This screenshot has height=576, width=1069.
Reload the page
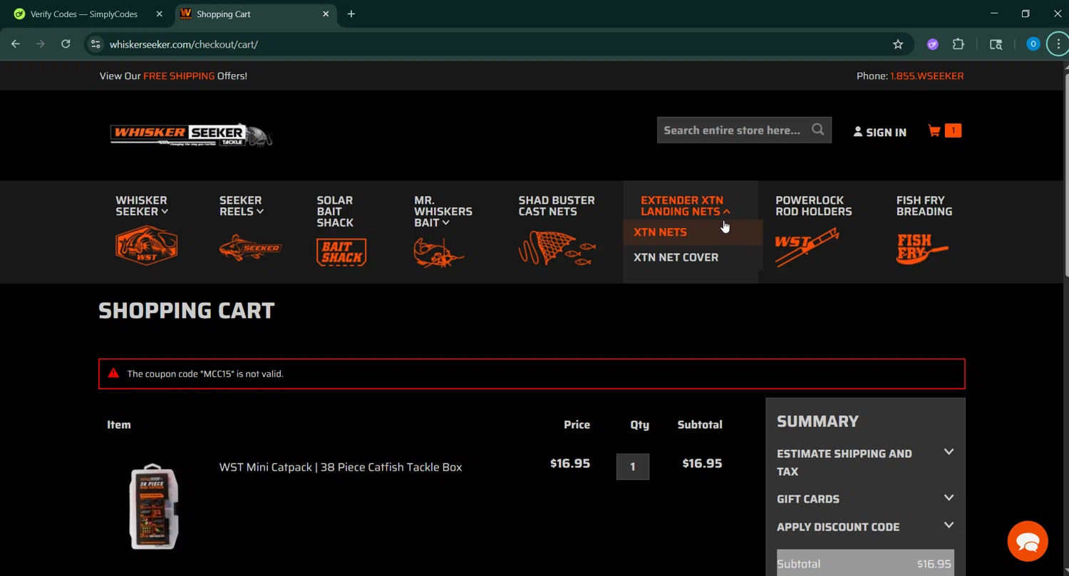66,44
